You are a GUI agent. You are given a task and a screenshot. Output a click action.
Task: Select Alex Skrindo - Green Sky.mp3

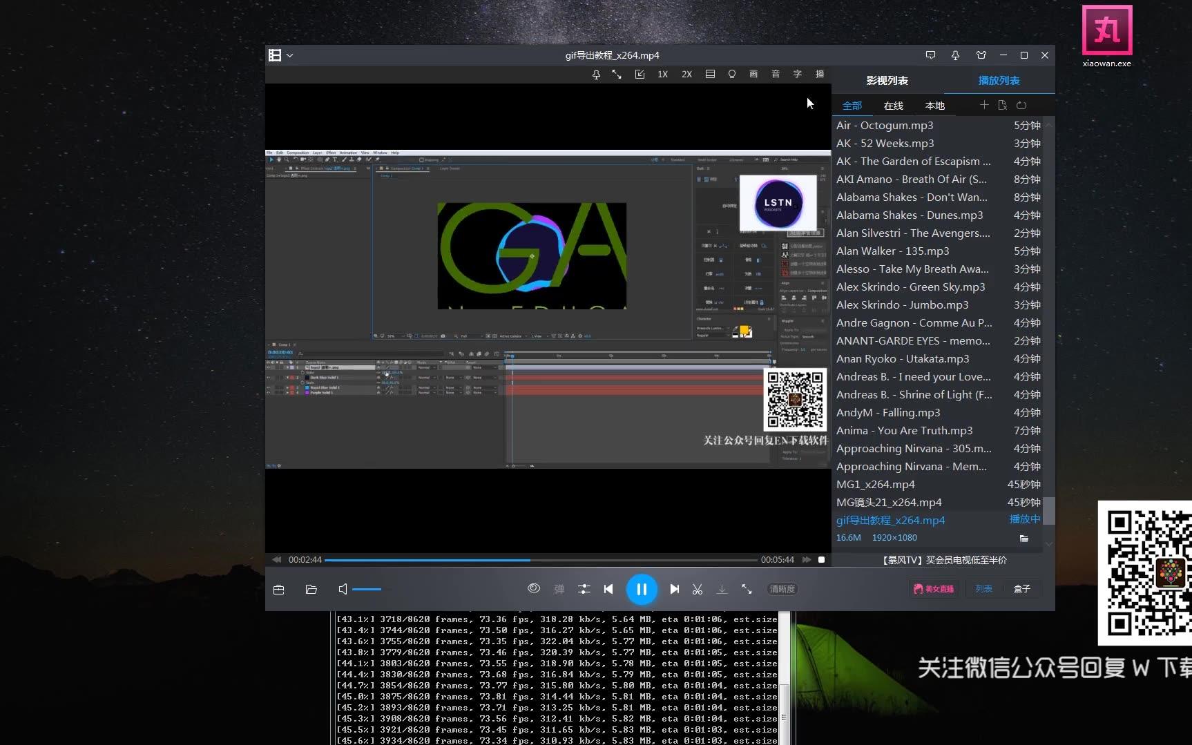pyautogui.click(x=939, y=287)
